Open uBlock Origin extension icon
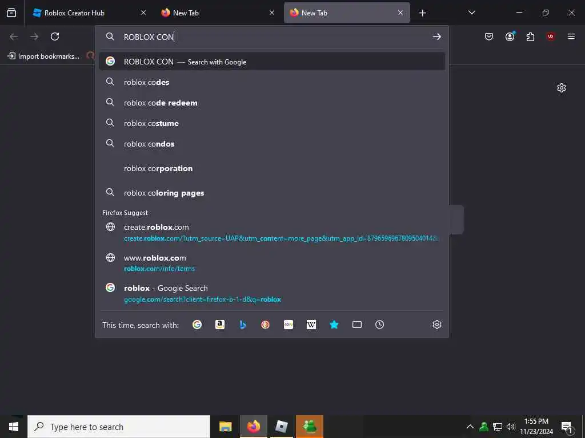Image resolution: width=585 pixels, height=438 pixels. click(x=551, y=36)
